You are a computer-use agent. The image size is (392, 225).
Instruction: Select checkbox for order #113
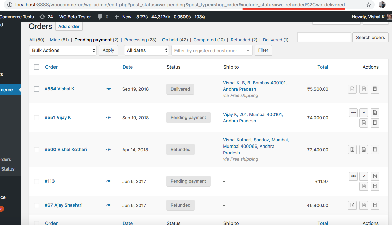pos(37,181)
